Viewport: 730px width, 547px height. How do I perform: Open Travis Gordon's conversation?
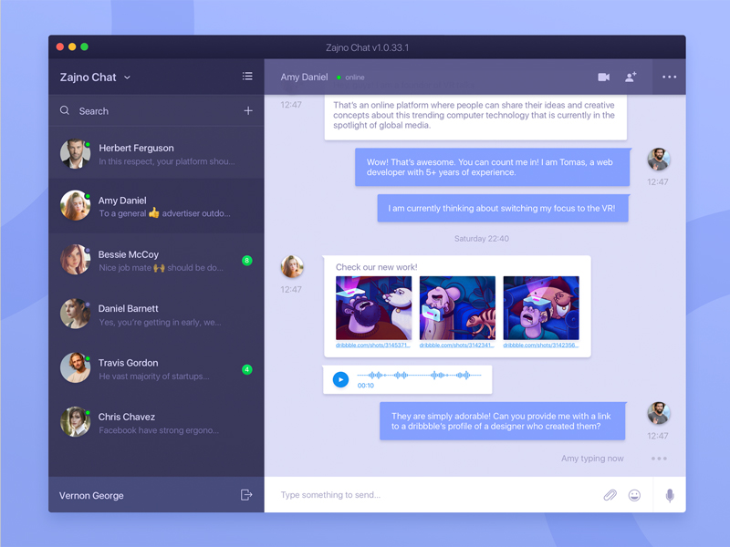156,369
